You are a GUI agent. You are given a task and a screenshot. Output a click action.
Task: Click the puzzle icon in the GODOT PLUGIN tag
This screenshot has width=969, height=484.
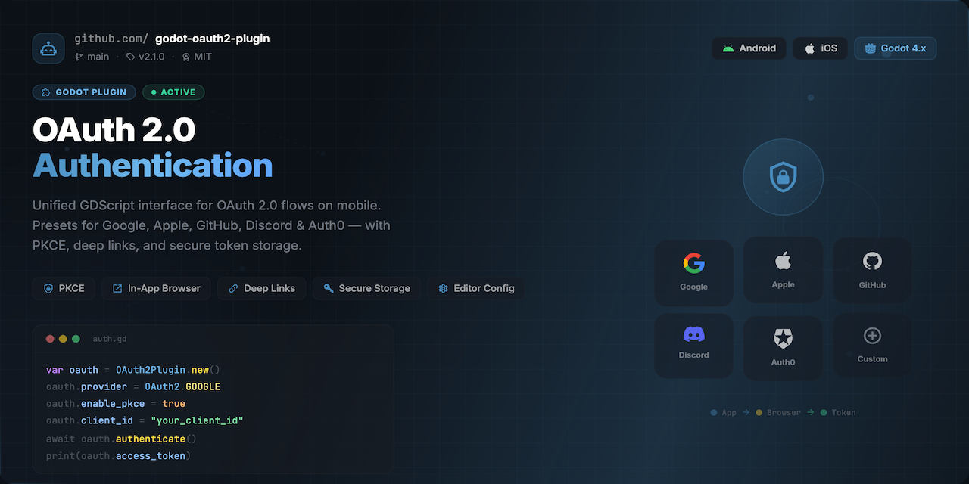pyautogui.click(x=46, y=92)
